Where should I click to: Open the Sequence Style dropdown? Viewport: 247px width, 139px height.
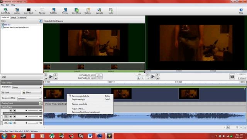(29, 98)
